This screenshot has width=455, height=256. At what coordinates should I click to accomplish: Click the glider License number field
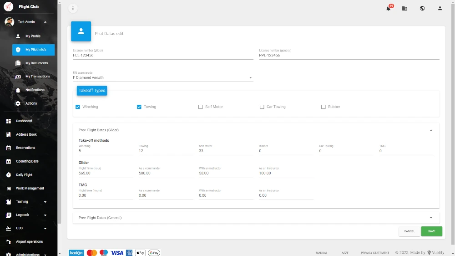point(162,55)
